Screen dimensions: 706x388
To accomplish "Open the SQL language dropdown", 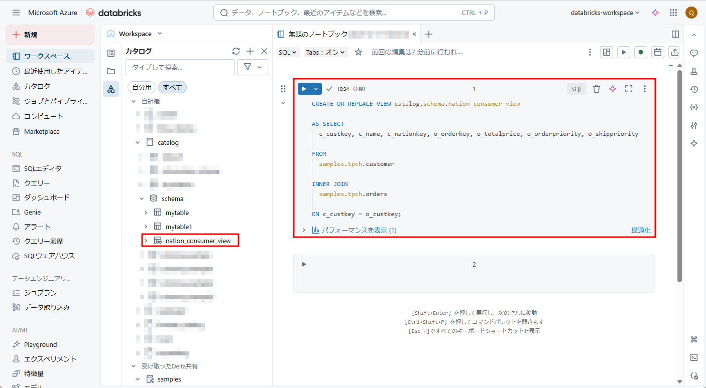I will 288,52.
